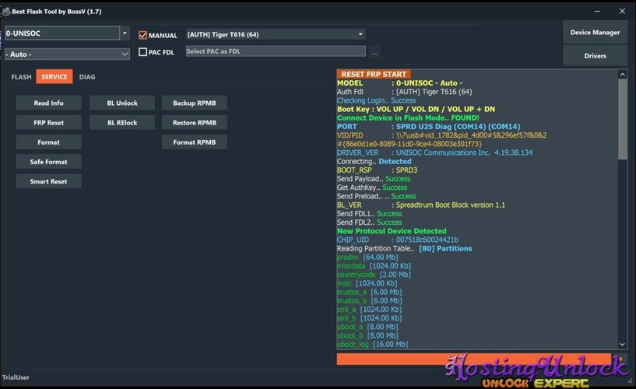The image size is (636, 389).
Task: Switch to the DIAG tab
Action: point(87,76)
